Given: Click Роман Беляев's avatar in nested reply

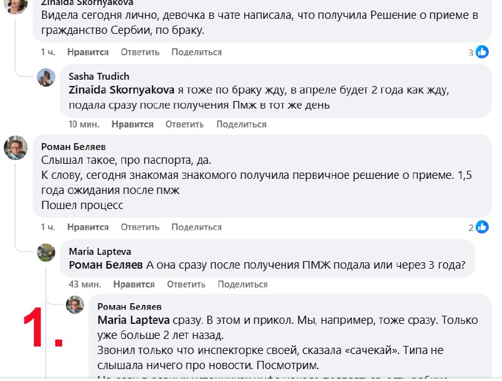Looking at the screenshot, I should [75, 306].
